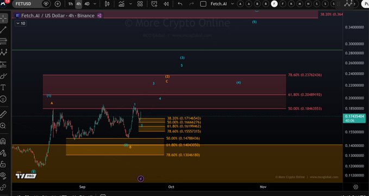369x196 pixels.
Task: Open the patterns drawing tools
Action: pos(3,53)
